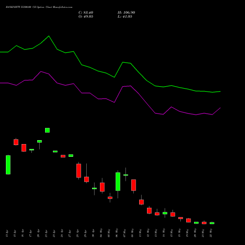Select the 11 May date label

click(140, 233)
